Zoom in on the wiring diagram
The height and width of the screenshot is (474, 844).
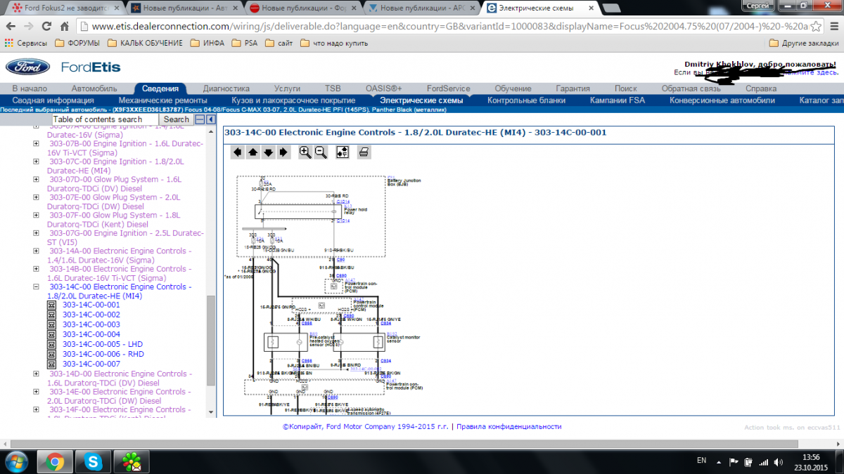305,152
